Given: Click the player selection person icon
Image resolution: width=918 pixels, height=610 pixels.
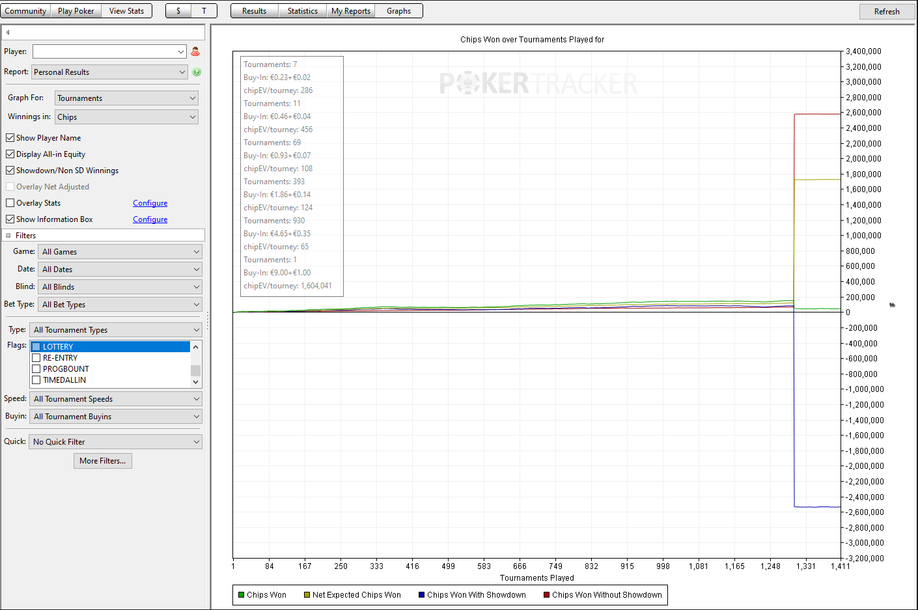Looking at the screenshot, I should click(195, 51).
